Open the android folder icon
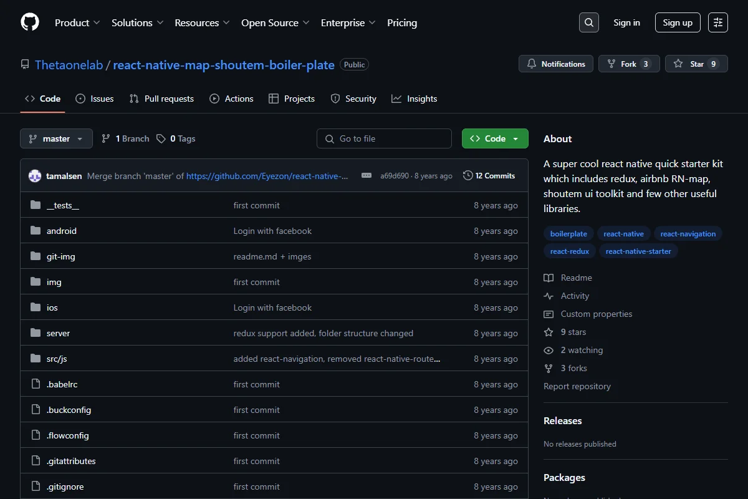 [x=36, y=231]
